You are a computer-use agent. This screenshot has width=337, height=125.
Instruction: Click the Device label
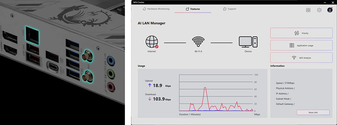pyautogui.click(x=248, y=52)
